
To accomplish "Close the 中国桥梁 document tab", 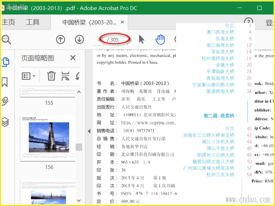I will (122, 22).
